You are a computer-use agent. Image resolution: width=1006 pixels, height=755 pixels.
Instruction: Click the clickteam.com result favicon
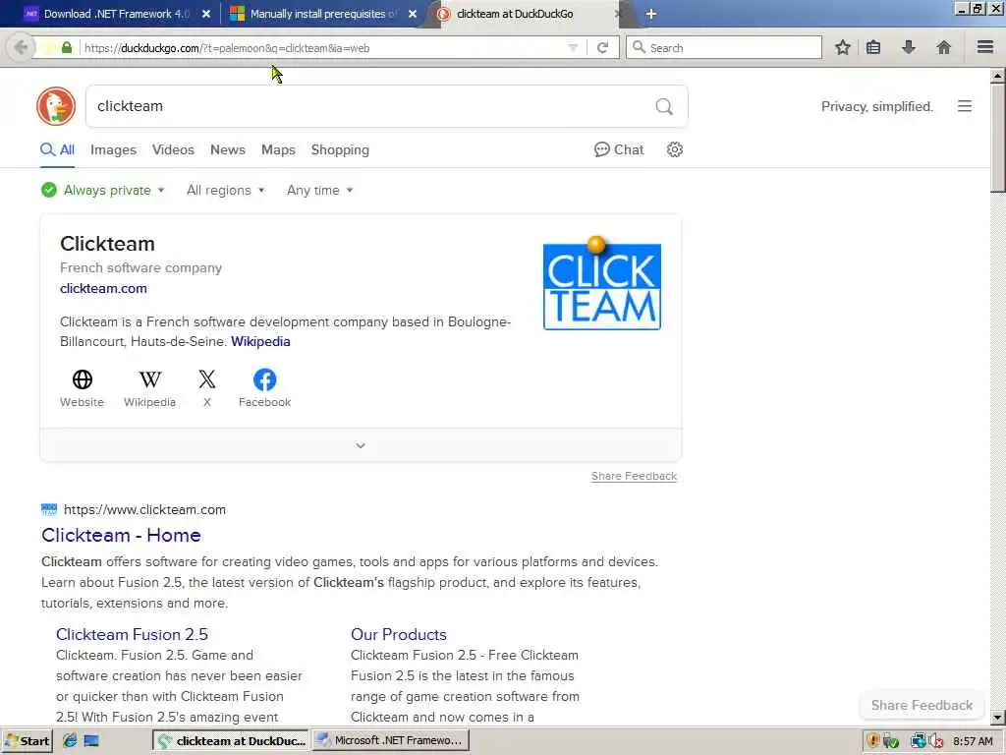49,510
